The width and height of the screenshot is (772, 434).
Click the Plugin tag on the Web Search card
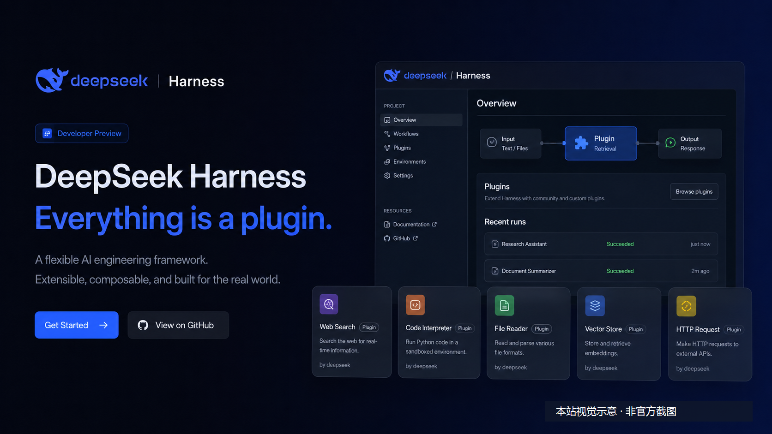[369, 327]
